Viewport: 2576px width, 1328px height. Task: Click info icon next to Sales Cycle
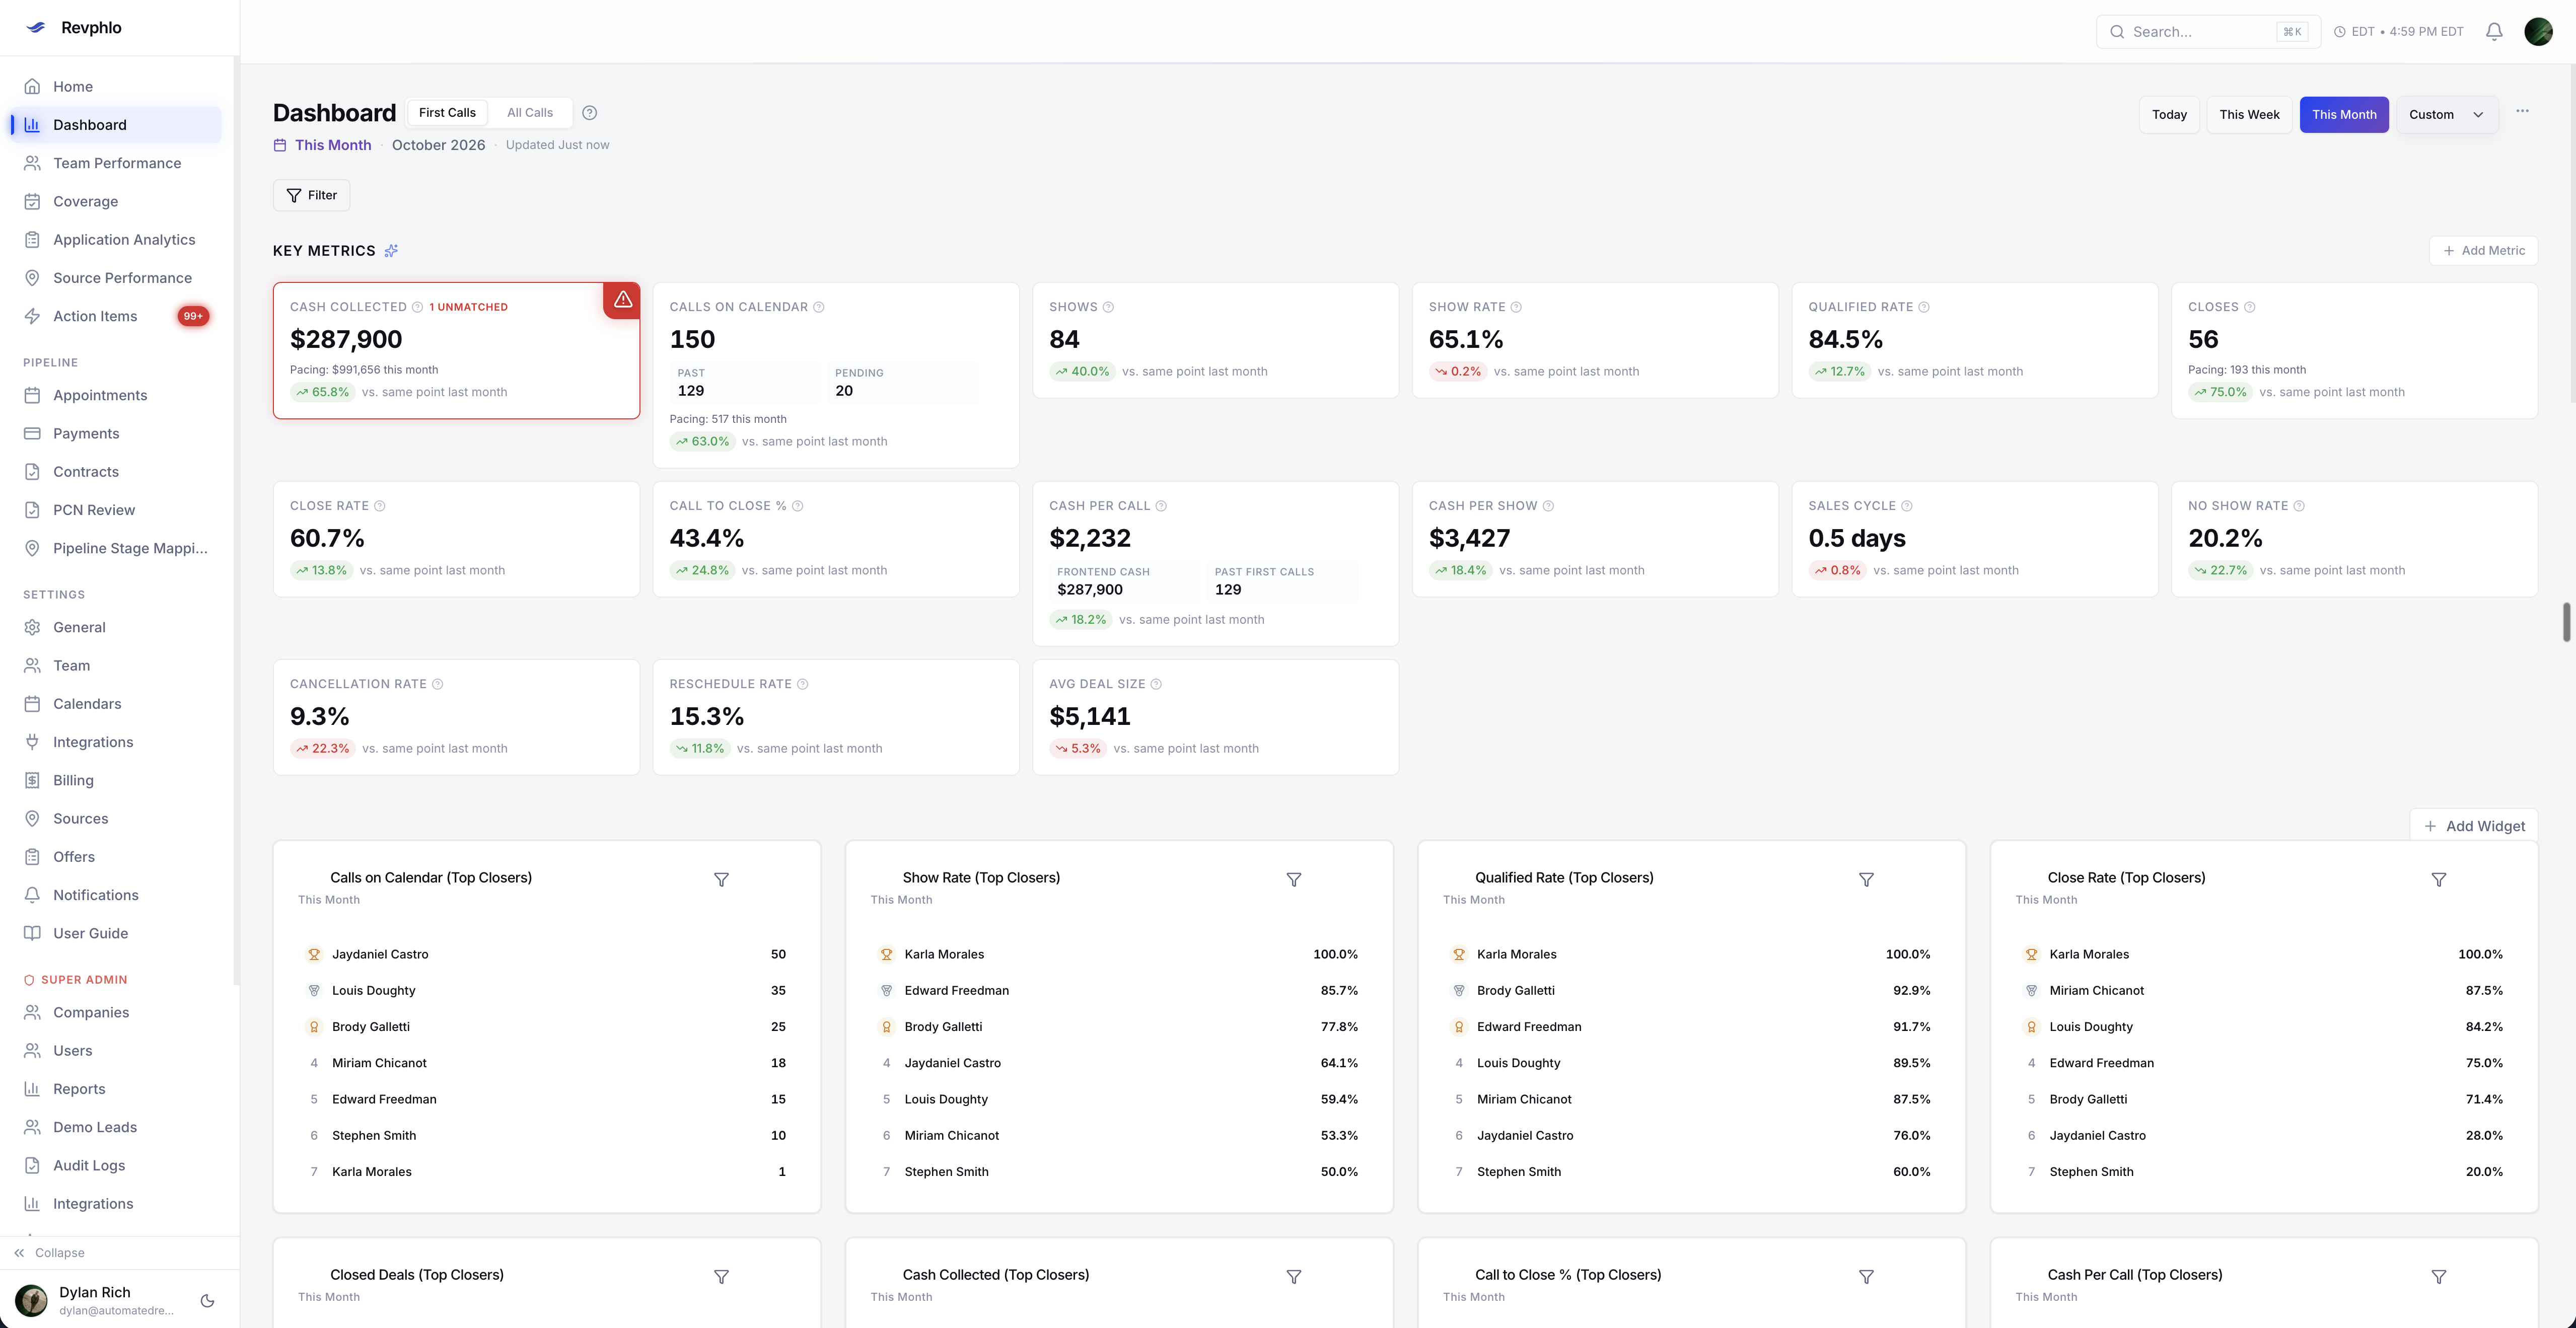[1906, 506]
